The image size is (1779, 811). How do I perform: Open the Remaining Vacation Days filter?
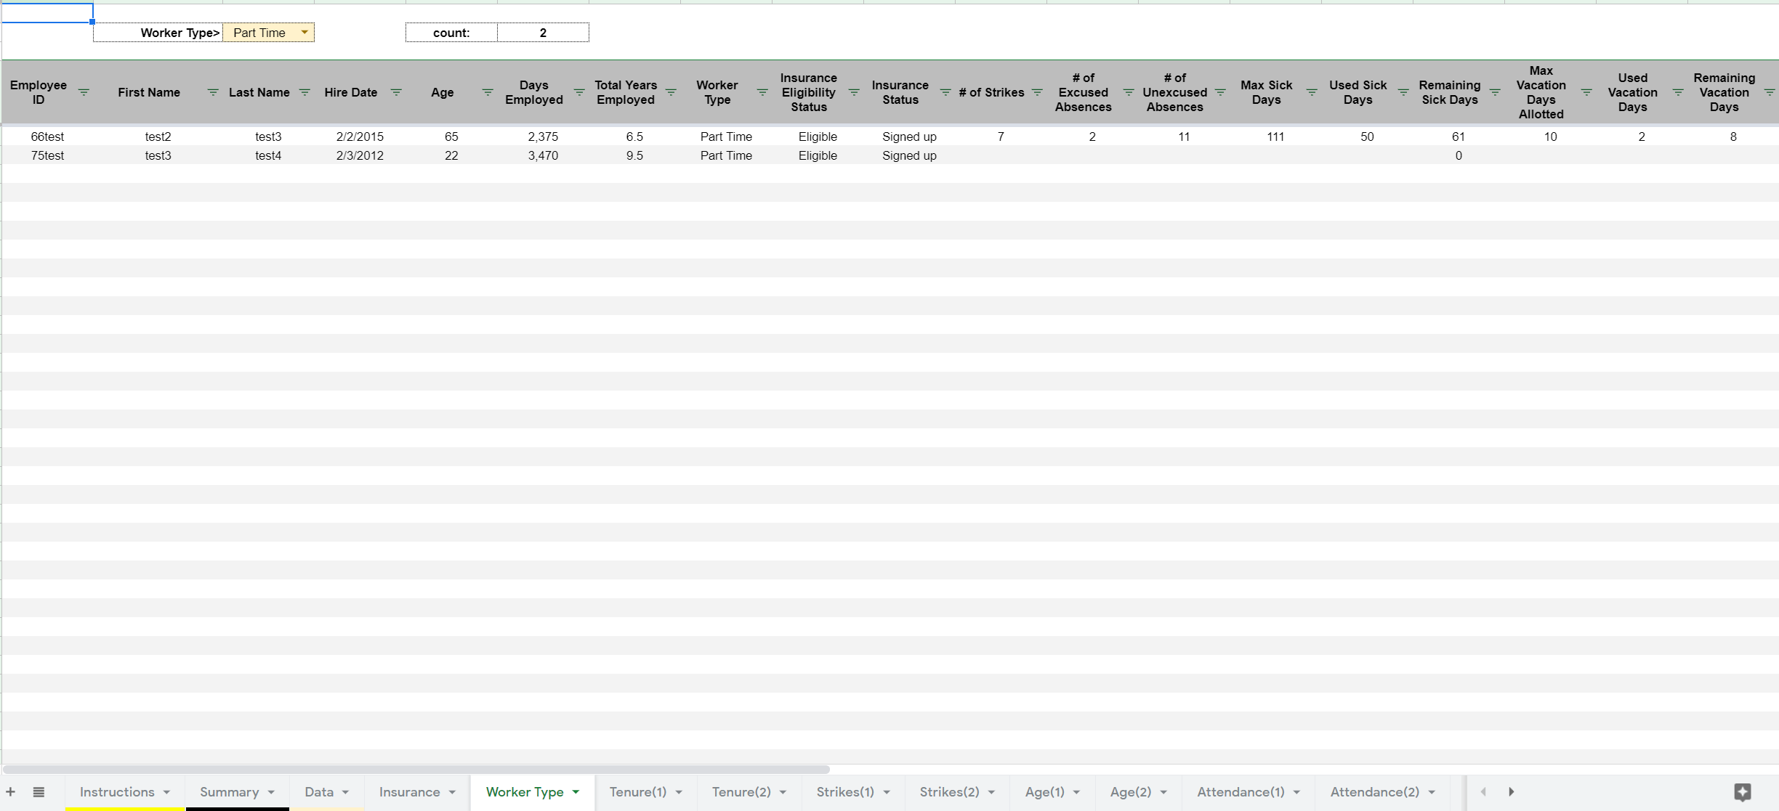[x=1770, y=92]
